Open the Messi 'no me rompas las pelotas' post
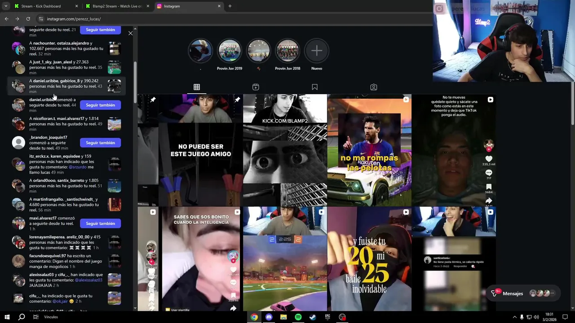The height and width of the screenshot is (323, 575). (369, 150)
